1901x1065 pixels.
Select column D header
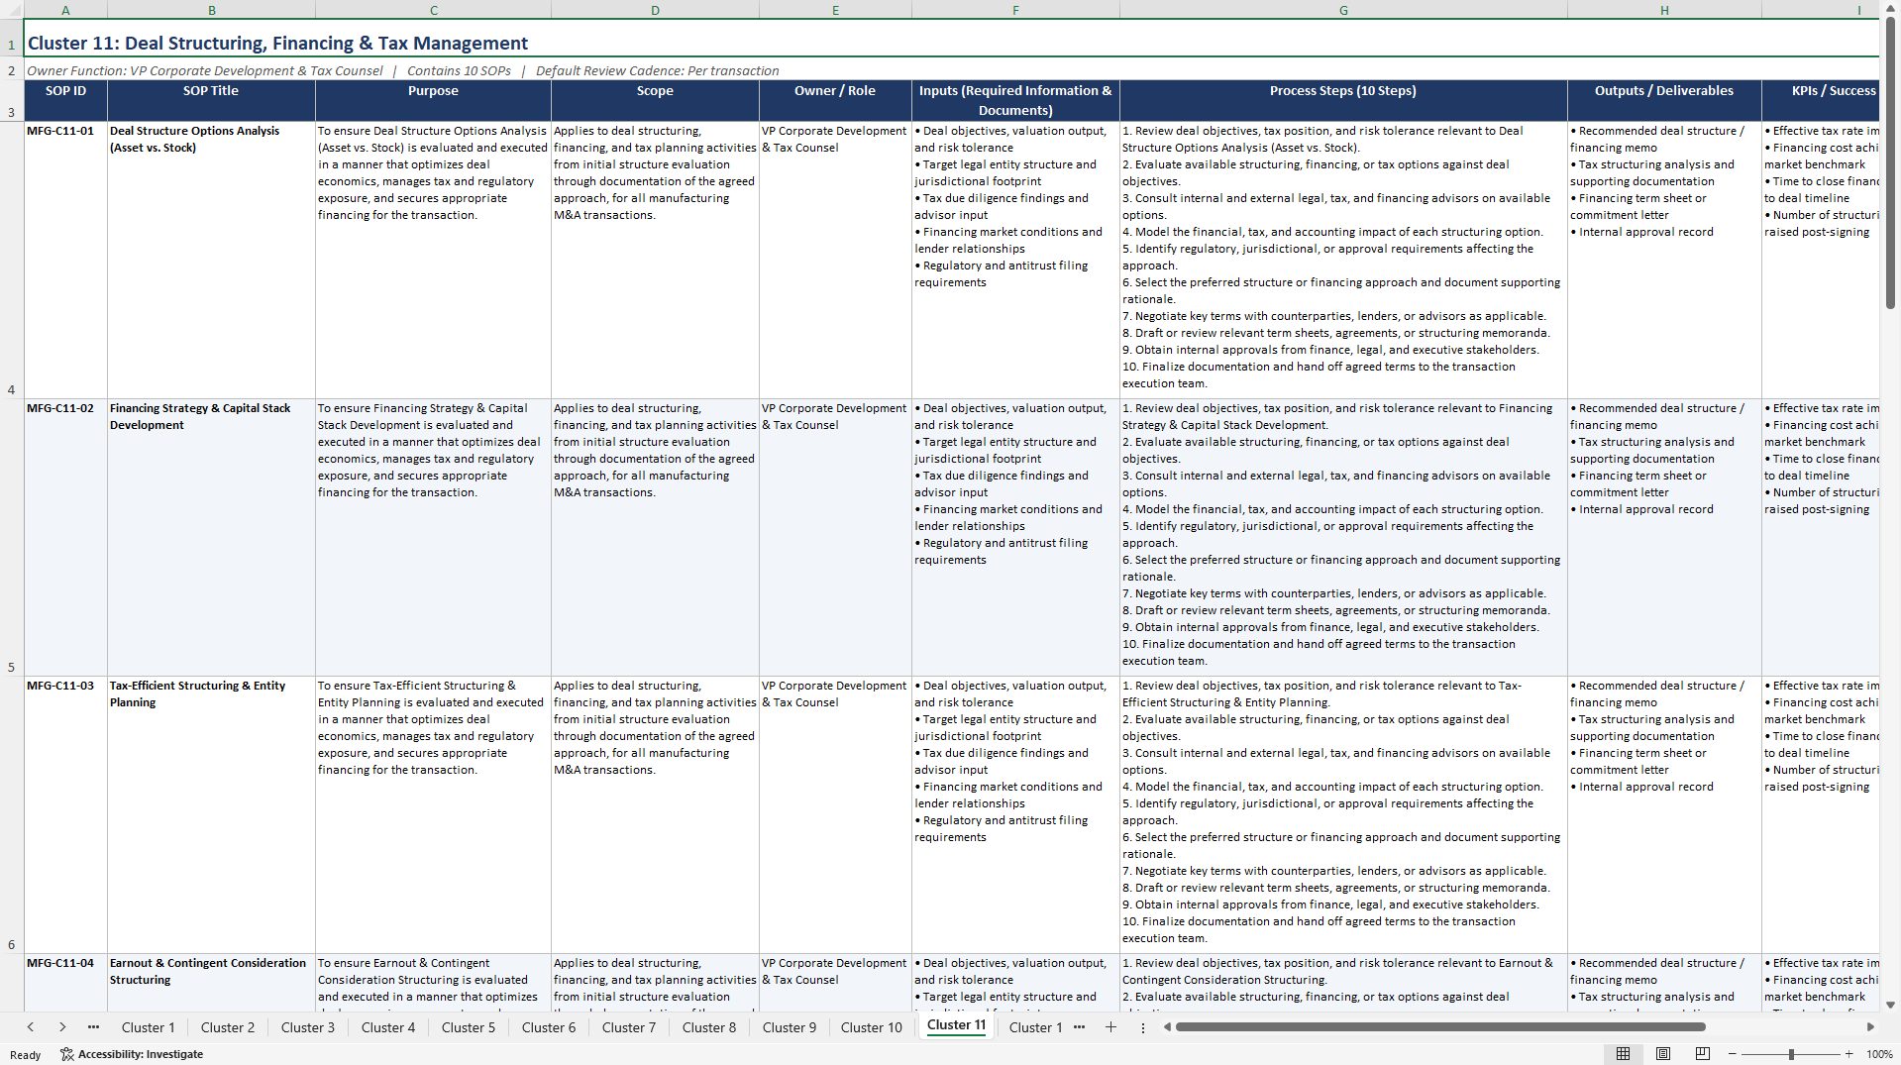coord(655,10)
